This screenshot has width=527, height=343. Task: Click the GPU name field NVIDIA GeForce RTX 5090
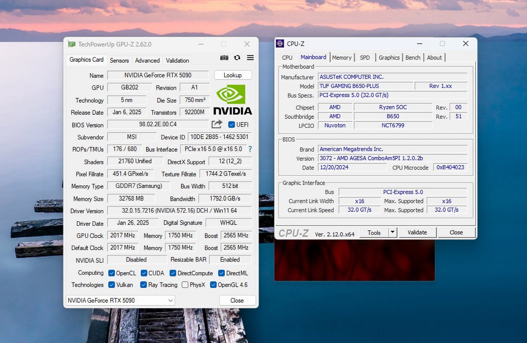pos(158,75)
